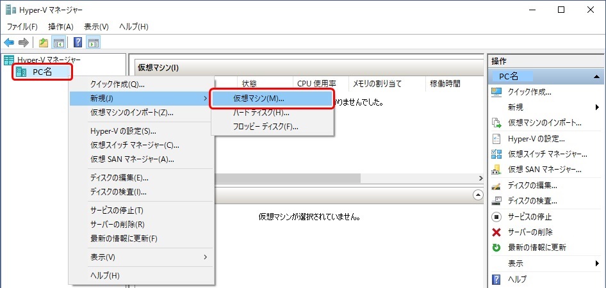Click the 最新の情報に更新 link in the actions pane
This screenshot has width=606, height=288.
[537, 248]
